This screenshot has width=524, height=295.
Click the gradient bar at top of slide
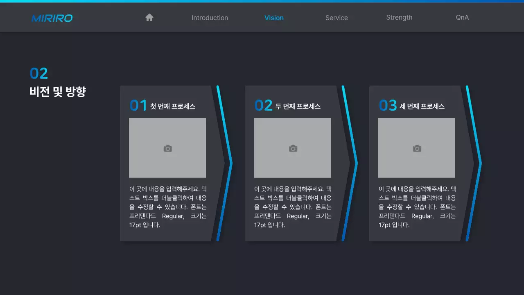pyautogui.click(x=262, y=2)
